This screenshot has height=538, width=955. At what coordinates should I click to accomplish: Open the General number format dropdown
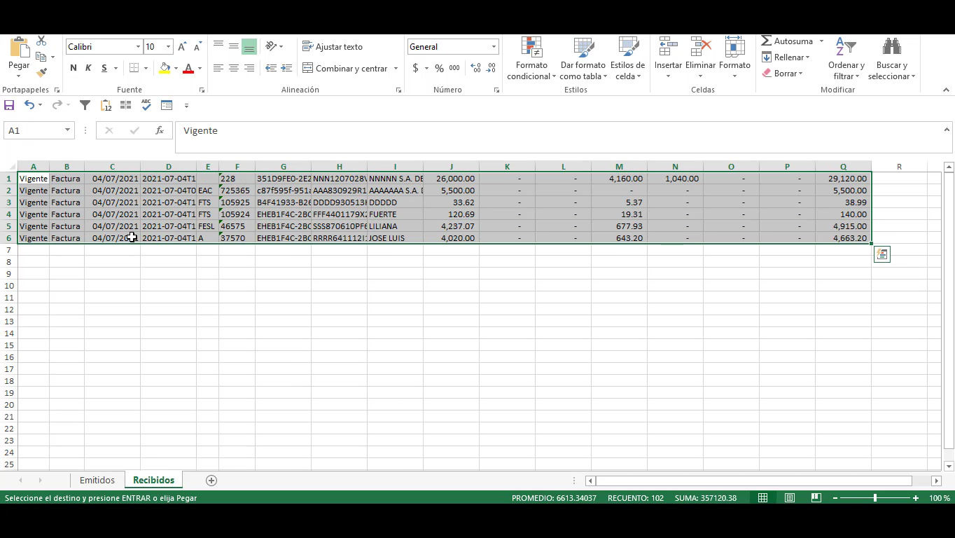tap(494, 47)
